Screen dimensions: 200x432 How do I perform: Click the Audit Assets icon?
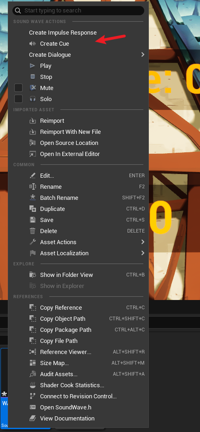coord(33,374)
